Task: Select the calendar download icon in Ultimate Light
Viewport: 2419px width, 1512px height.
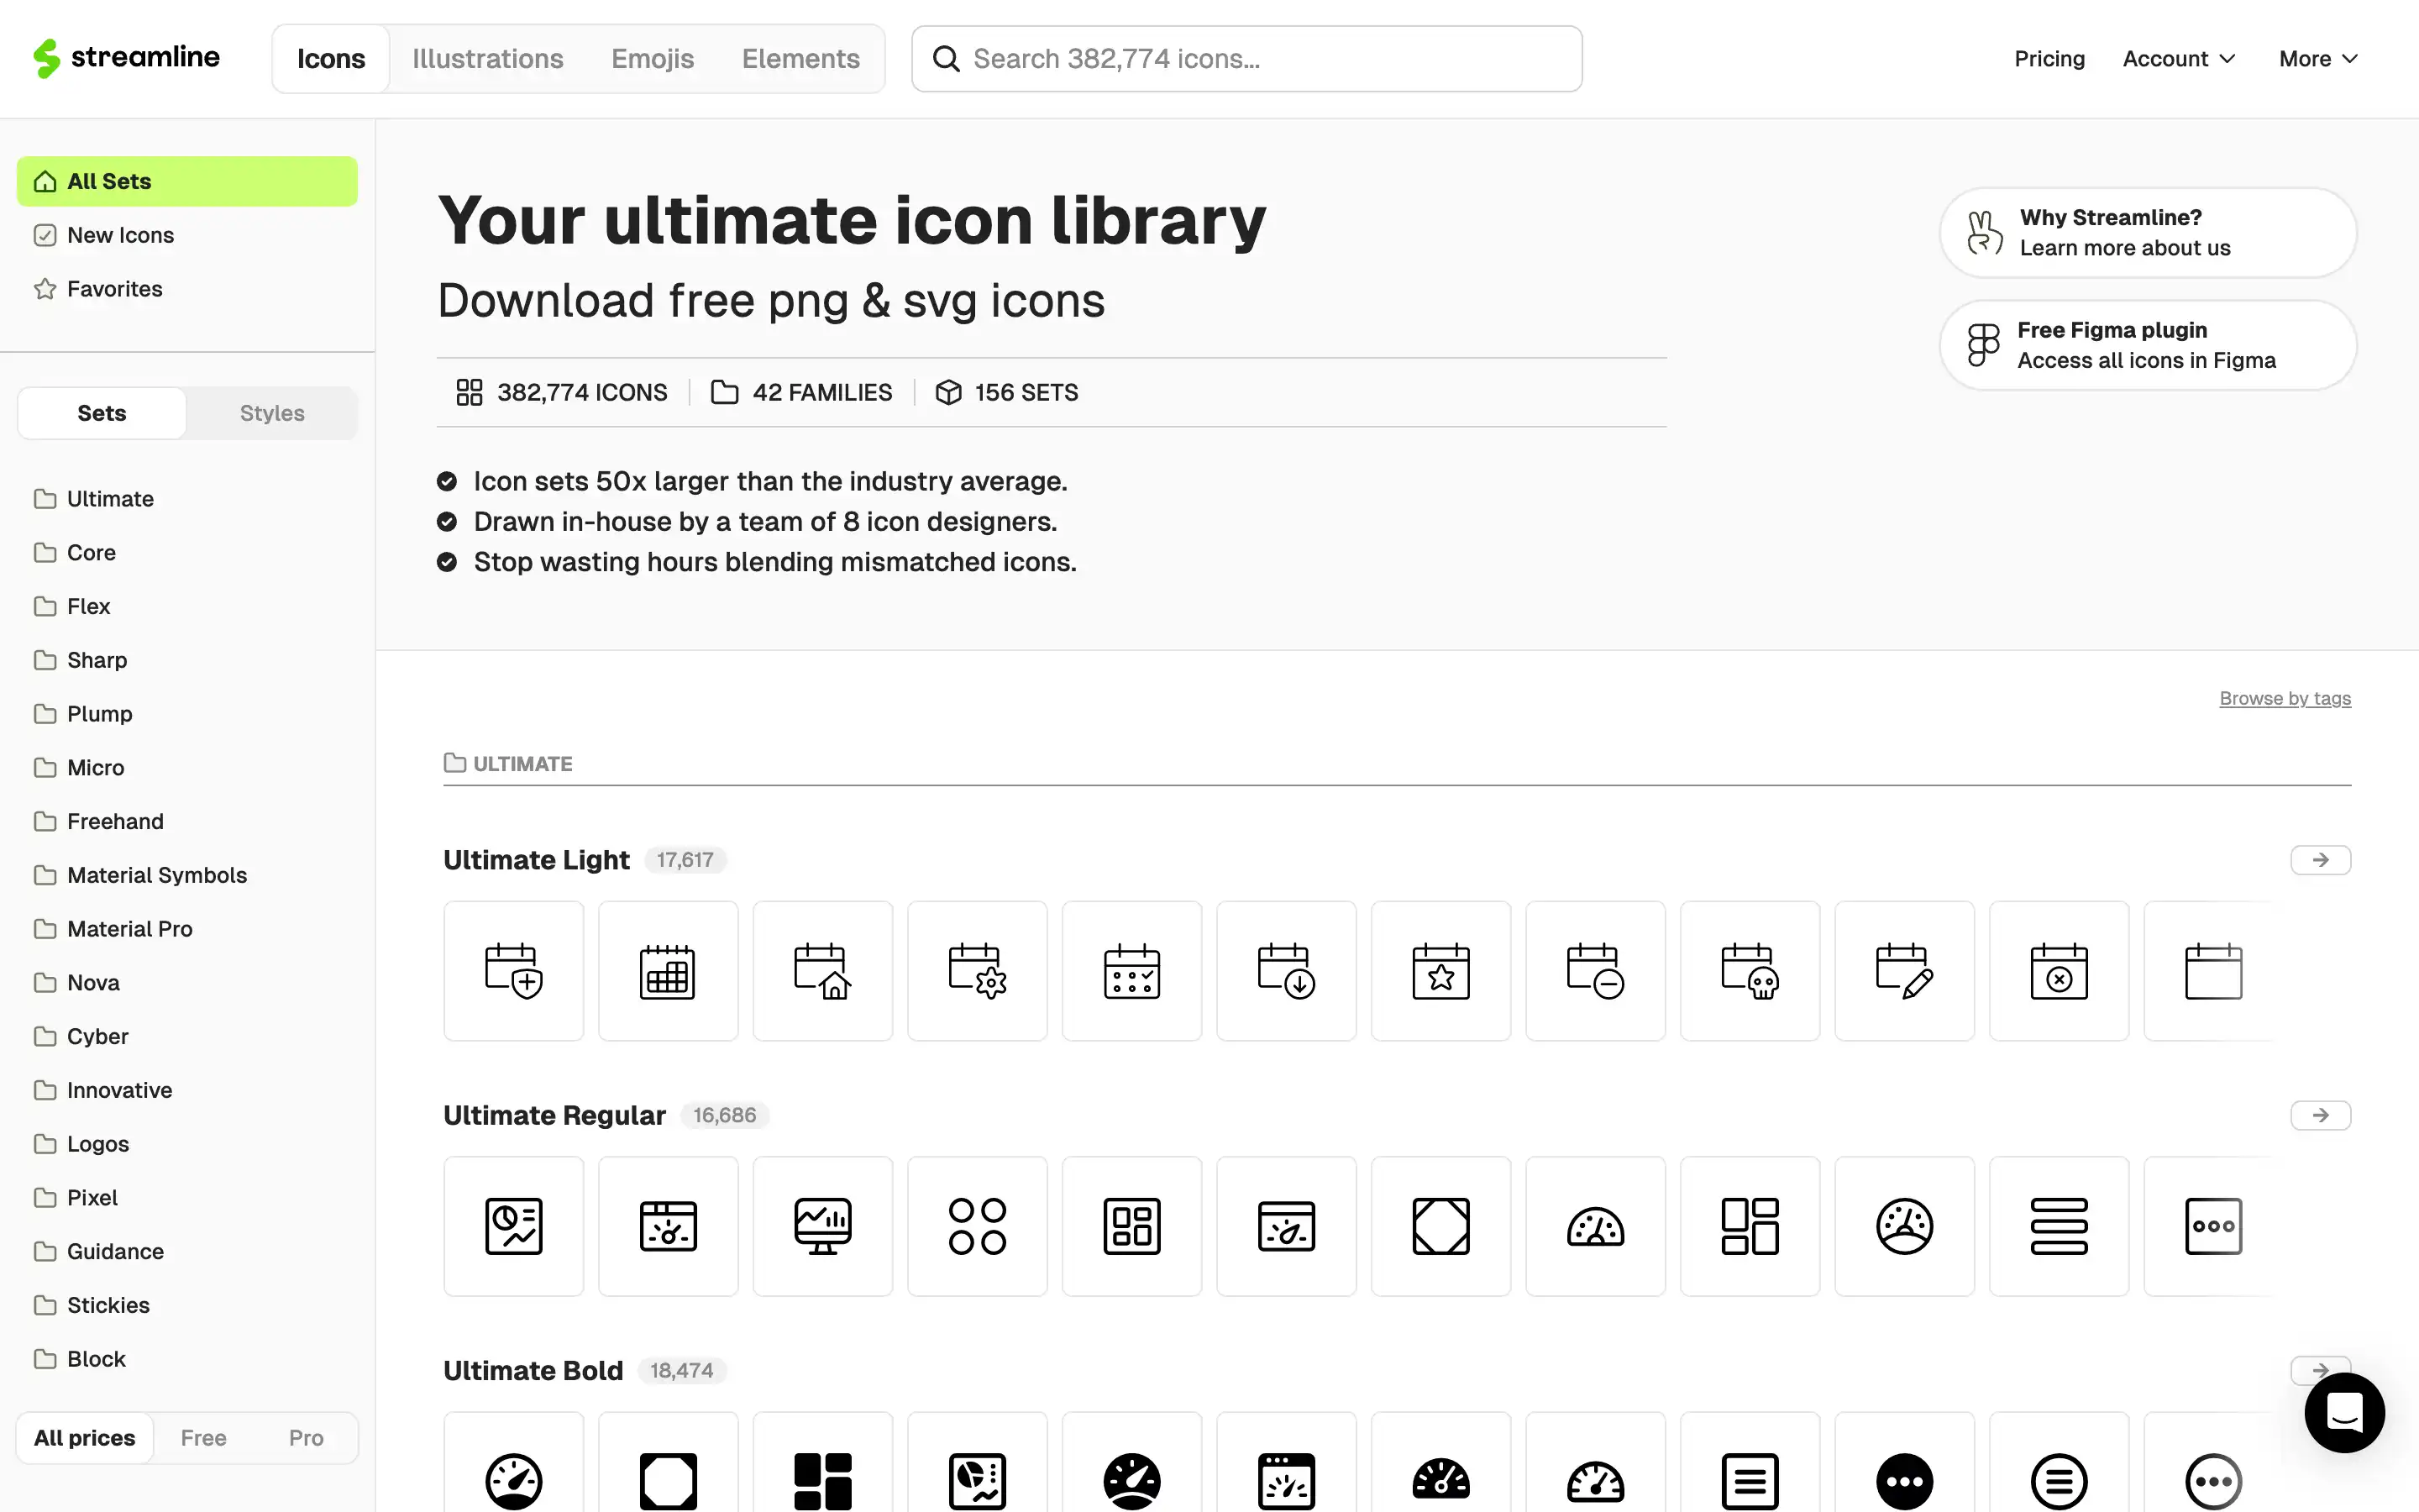Action: point(1287,971)
